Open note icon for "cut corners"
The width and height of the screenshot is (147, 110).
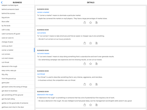click(96, 43)
